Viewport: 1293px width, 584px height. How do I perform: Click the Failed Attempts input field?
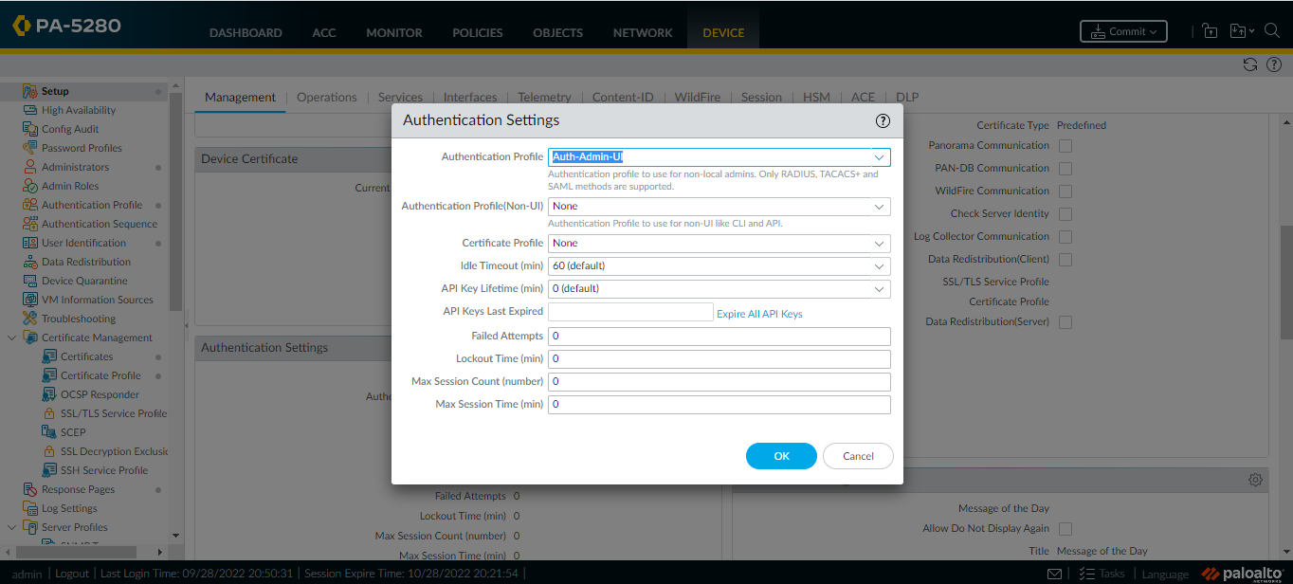pos(719,337)
